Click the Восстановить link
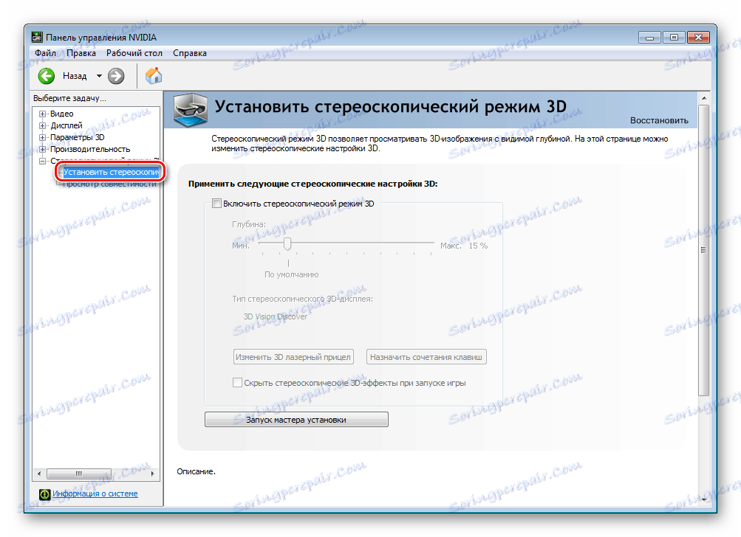 (659, 120)
